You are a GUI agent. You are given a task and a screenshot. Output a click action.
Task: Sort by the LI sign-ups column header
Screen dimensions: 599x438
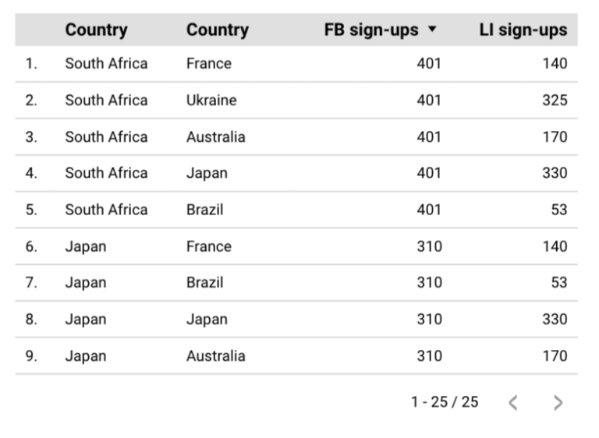(x=523, y=30)
